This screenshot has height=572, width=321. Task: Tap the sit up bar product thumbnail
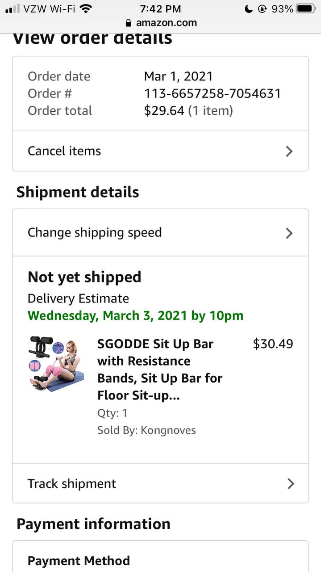pyautogui.click(x=56, y=364)
